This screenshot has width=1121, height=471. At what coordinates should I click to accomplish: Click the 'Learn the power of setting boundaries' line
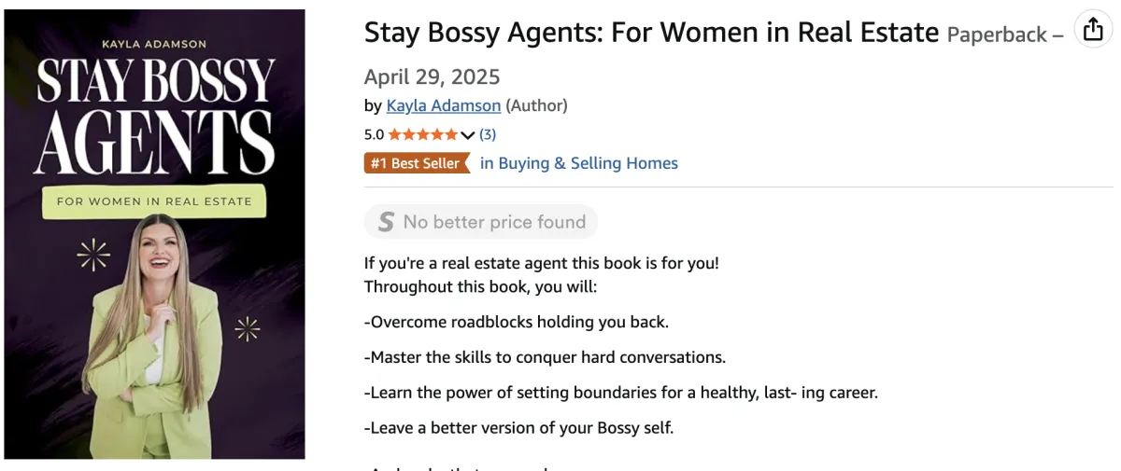click(620, 392)
